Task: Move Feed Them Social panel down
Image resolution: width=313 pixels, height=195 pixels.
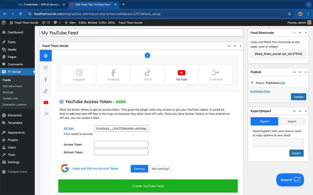Action: 235,46
